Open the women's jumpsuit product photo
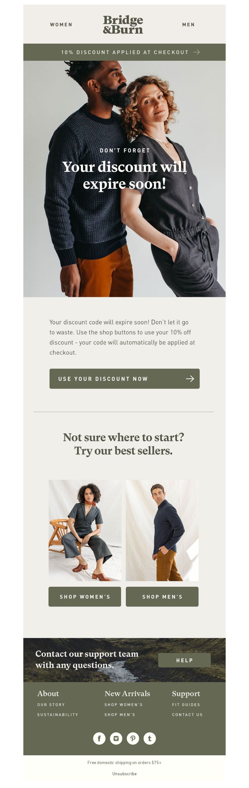 (x=85, y=530)
